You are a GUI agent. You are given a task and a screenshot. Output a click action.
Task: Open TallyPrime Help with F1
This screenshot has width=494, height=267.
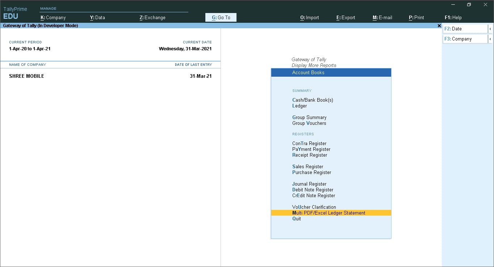click(453, 17)
